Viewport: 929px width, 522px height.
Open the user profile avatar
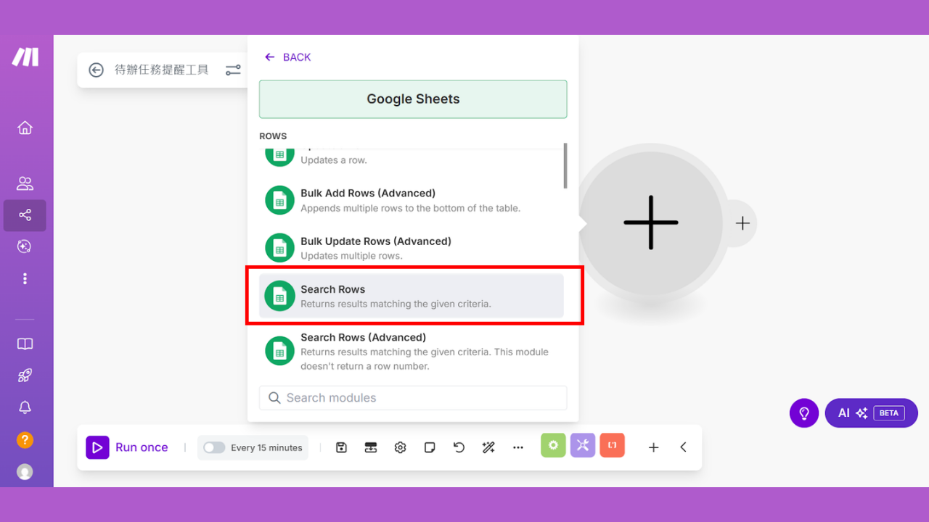tap(25, 472)
